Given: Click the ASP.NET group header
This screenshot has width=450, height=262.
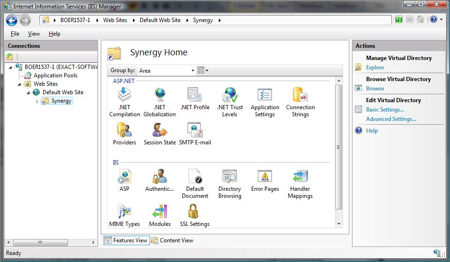Looking at the screenshot, I should tap(123, 81).
